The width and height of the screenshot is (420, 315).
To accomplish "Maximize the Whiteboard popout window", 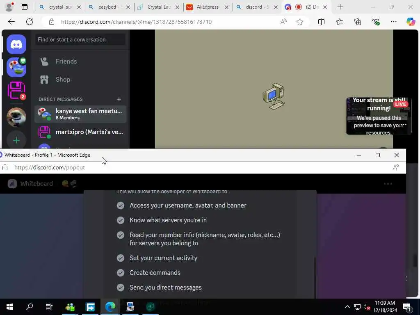I will click(x=378, y=155).
